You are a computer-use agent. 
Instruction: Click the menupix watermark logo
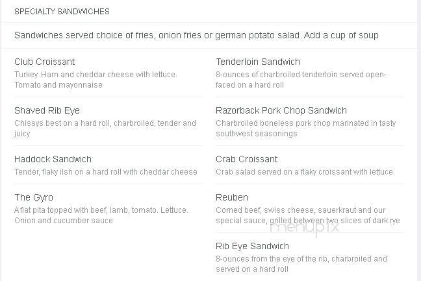305,228
